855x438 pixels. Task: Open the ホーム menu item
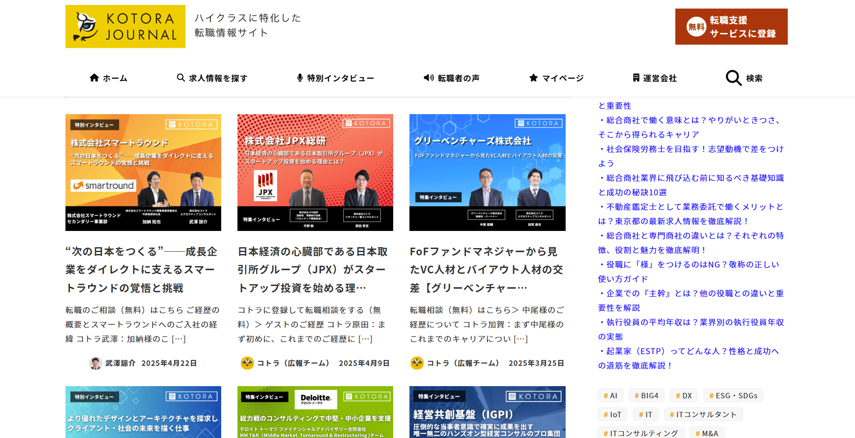coord(108,78)
